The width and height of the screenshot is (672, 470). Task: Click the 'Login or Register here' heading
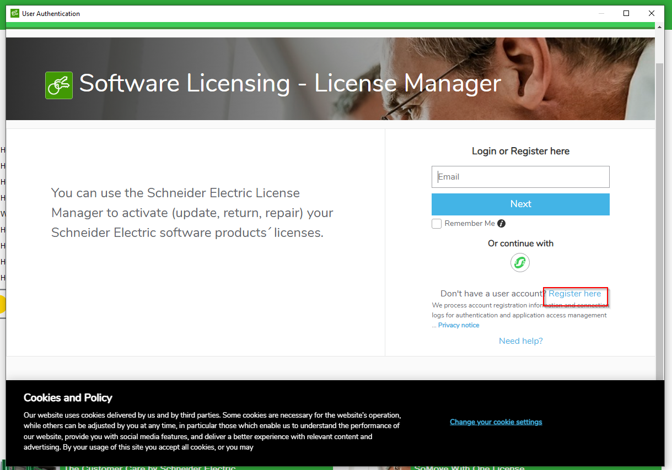point(520,151)
